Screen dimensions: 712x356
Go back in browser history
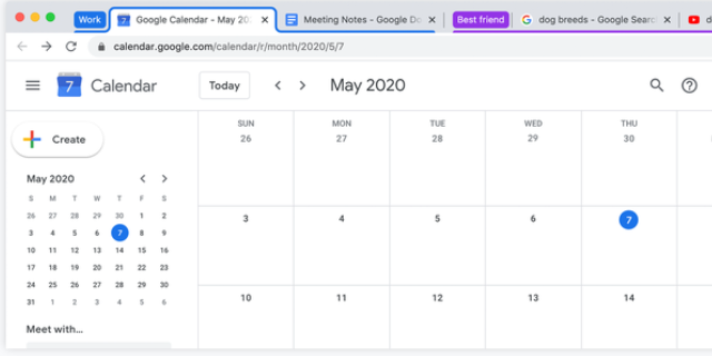(22, 46)
